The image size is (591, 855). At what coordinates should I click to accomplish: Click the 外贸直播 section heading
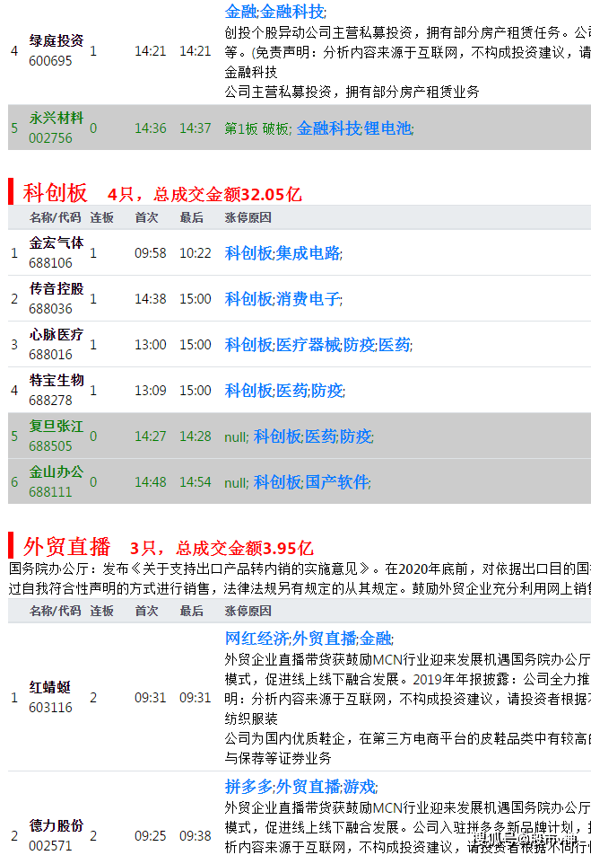pyautogui.click(x=66, y=546)
